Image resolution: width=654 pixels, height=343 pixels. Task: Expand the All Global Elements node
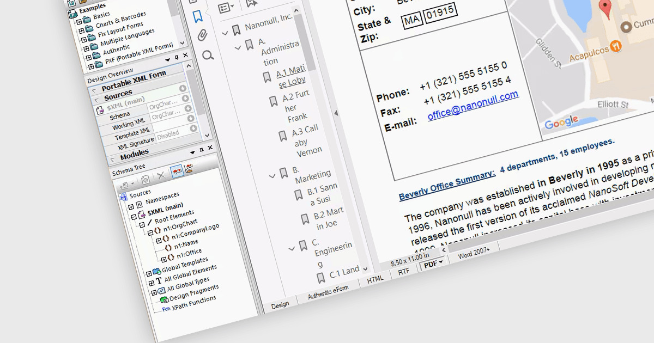(x=152, y=284)
